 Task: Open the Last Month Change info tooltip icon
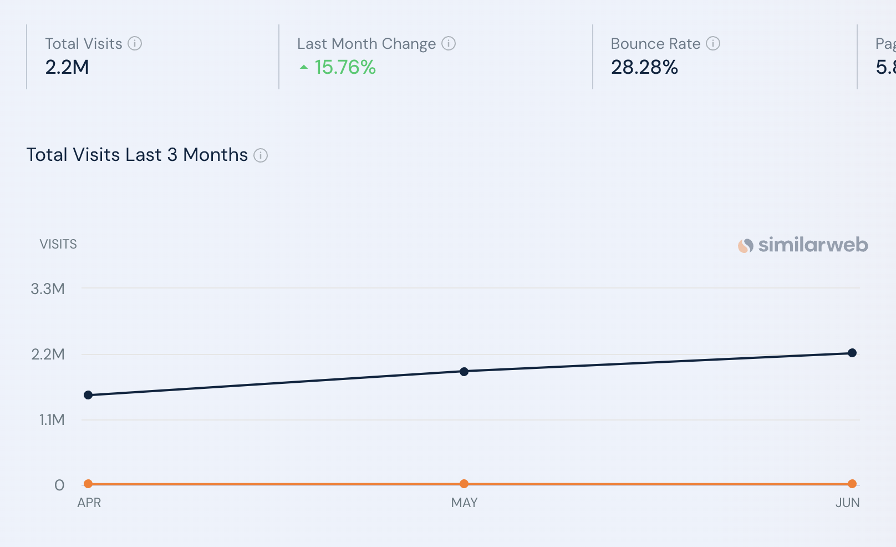coord(449,43)
